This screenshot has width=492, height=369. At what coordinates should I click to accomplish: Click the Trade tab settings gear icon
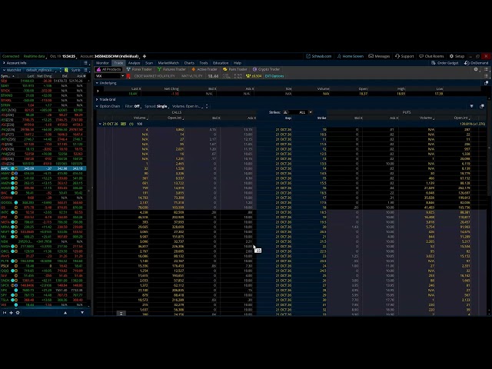(476, 69)
